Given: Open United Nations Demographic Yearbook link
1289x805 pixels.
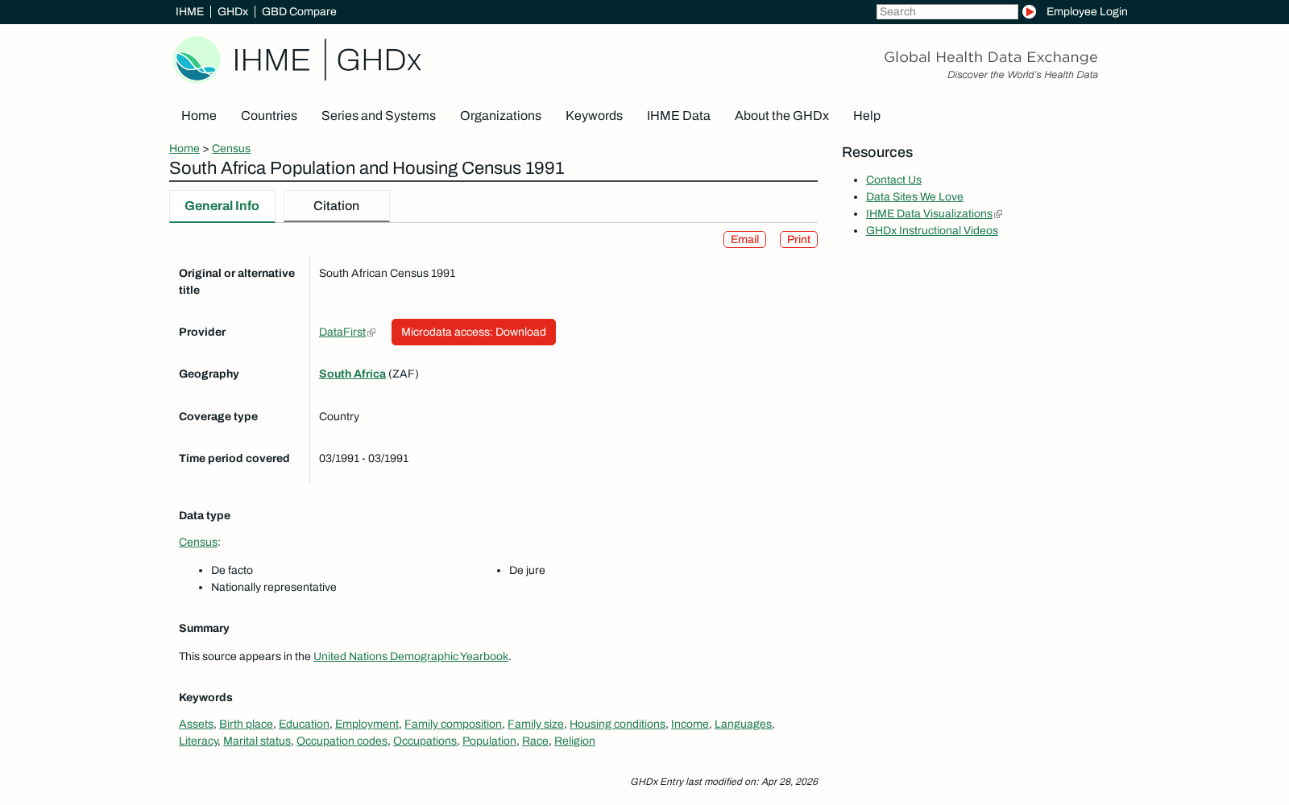Looking at the screenshot, I should pyautogui.click(x=411, y=656).
